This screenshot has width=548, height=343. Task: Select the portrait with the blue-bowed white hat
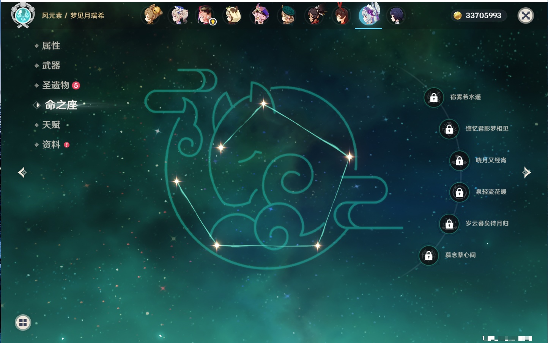click(x=179, y=15)
